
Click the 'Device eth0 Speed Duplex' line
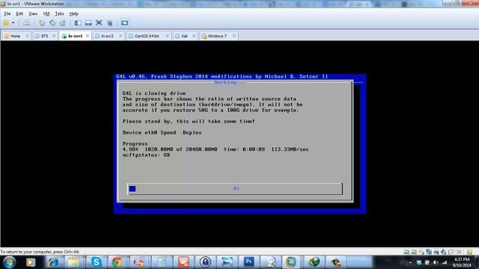point(162,133)
